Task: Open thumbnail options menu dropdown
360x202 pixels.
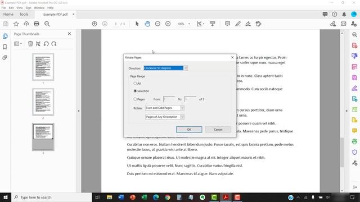Action: point(18,44)
